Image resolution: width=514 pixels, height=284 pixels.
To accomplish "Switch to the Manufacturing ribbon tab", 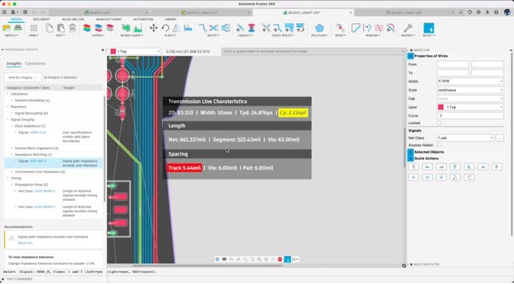I will tap(109, 19).
